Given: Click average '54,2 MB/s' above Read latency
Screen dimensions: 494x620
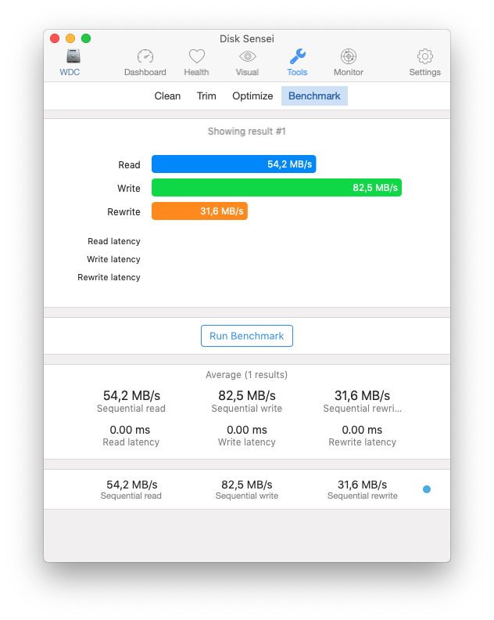Looking at the screenshot, I should pyautogui.click(x=131, y=395).
